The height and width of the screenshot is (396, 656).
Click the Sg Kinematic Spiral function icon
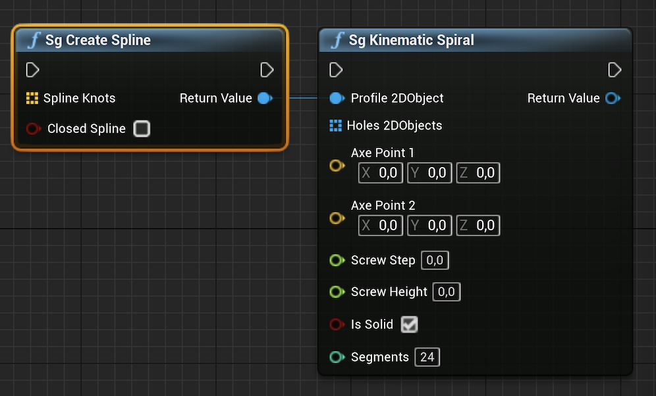pyautogui.click(x=338, y=41)
